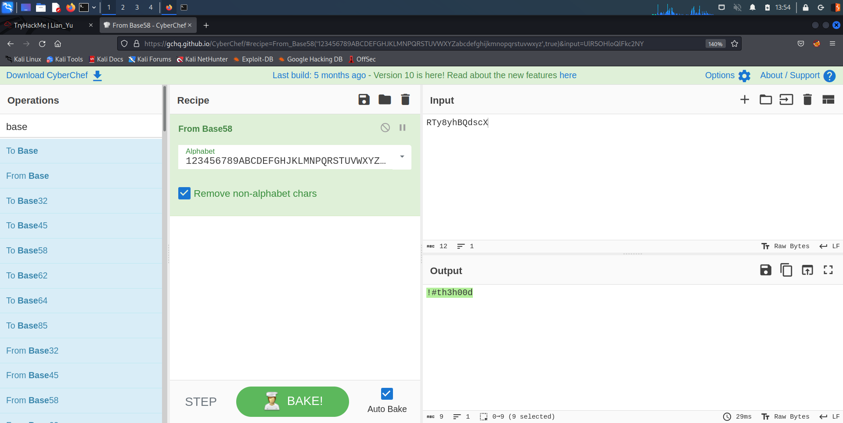This screenshot has height=423, width=843.
Task: Click the operations search field
Action: tap(81, 127)
